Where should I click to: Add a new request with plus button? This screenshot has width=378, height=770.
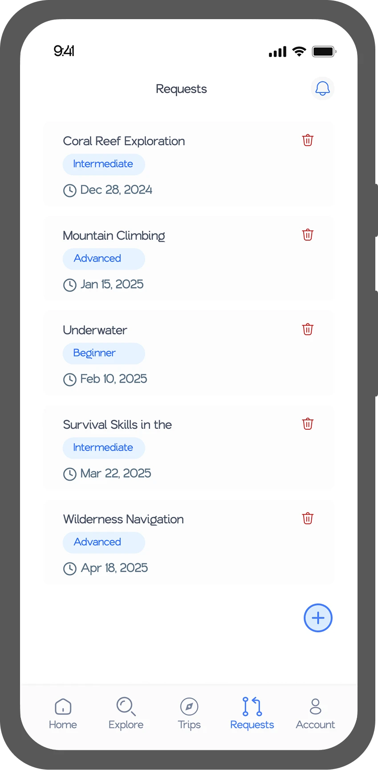click(318, 618)
